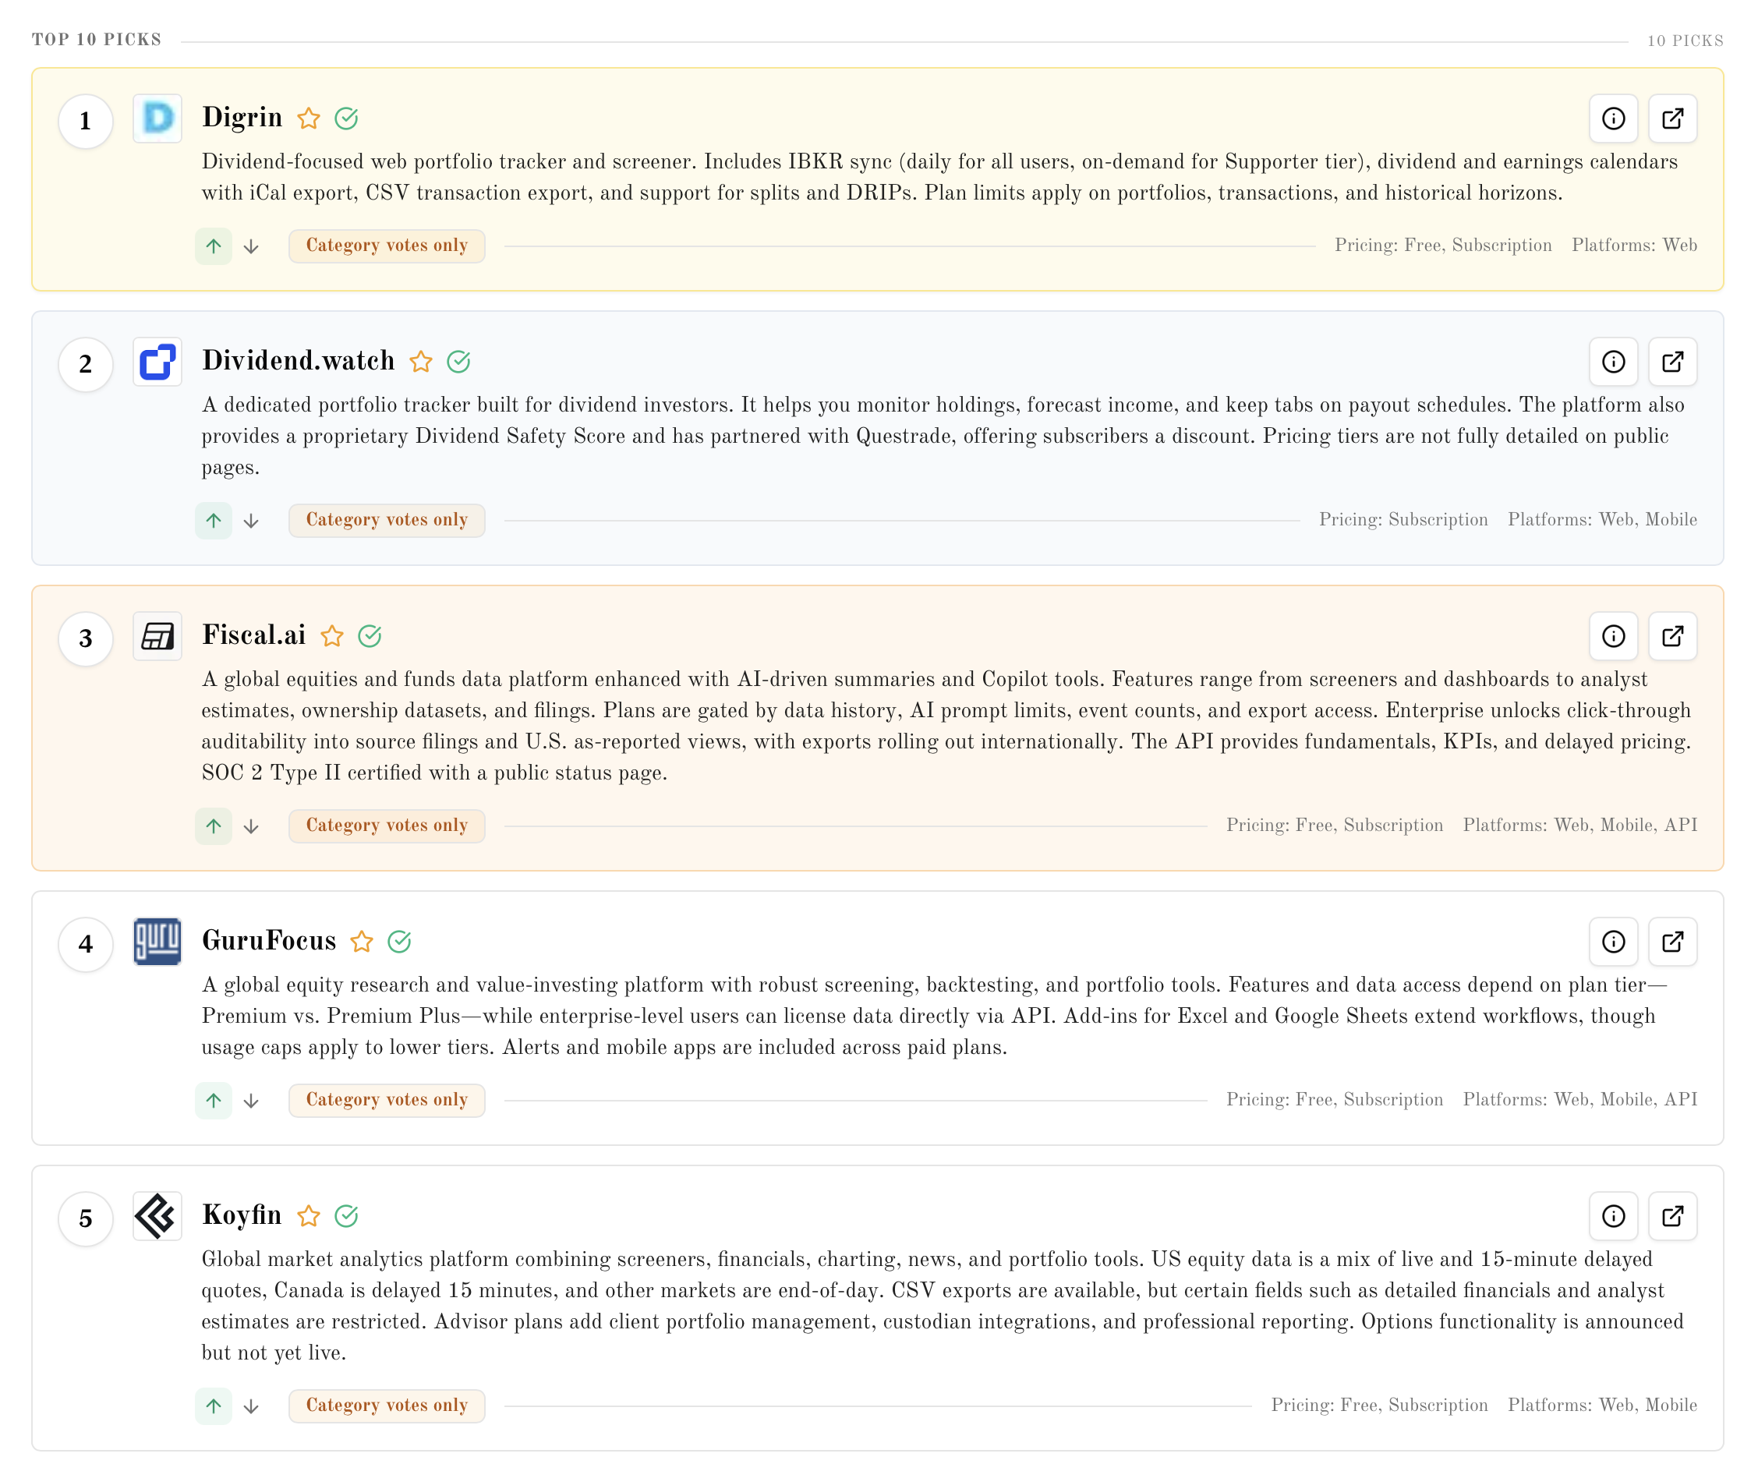View Koyfin info details
This screenshot has height=1464, width=1751.
[1612, 1215]
